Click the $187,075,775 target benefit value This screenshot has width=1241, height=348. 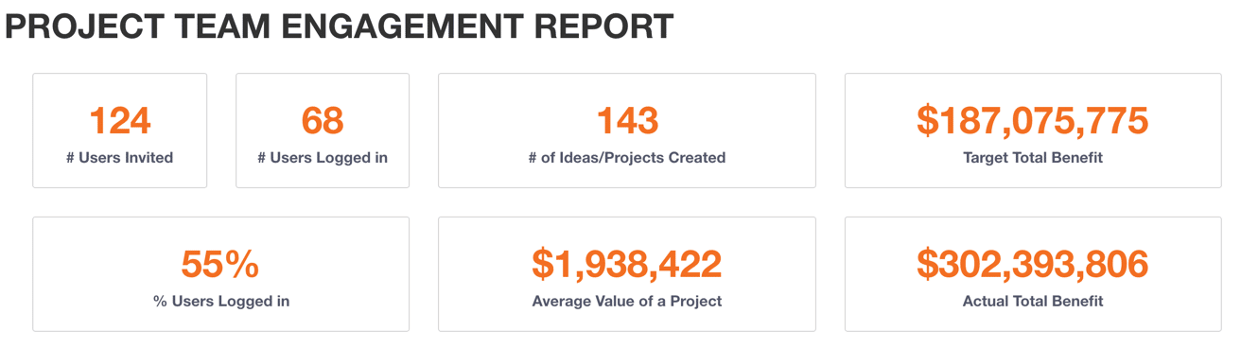coord(1033,121)
